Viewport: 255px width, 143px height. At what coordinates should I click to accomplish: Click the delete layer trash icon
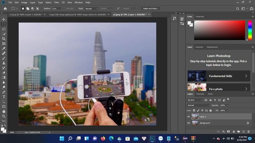(248, 132)
